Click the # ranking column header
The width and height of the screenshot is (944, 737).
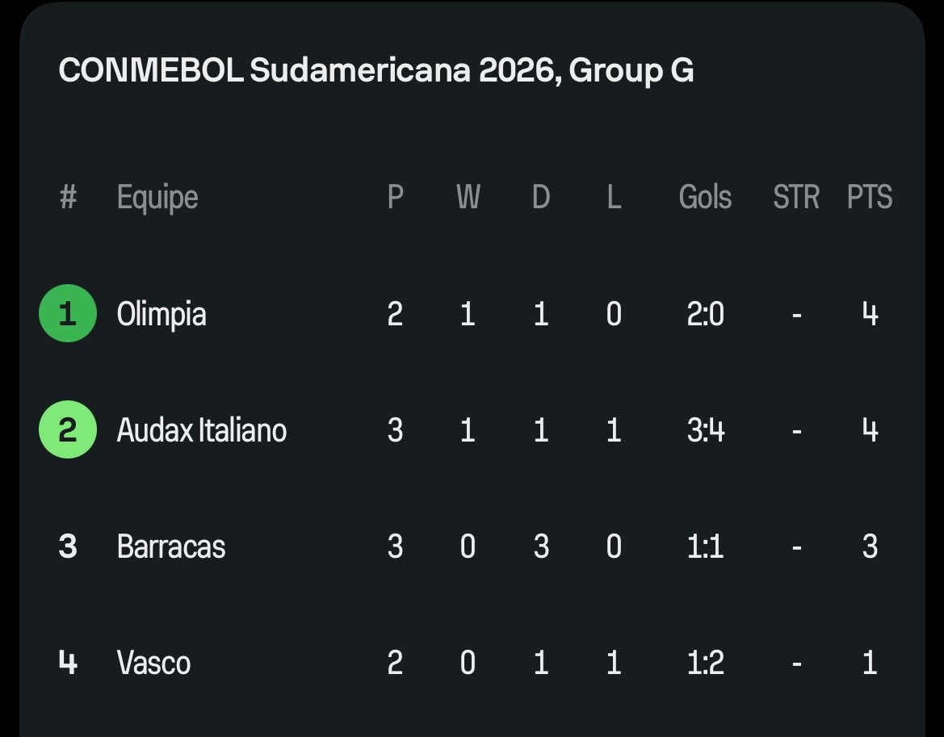[68, 197]
